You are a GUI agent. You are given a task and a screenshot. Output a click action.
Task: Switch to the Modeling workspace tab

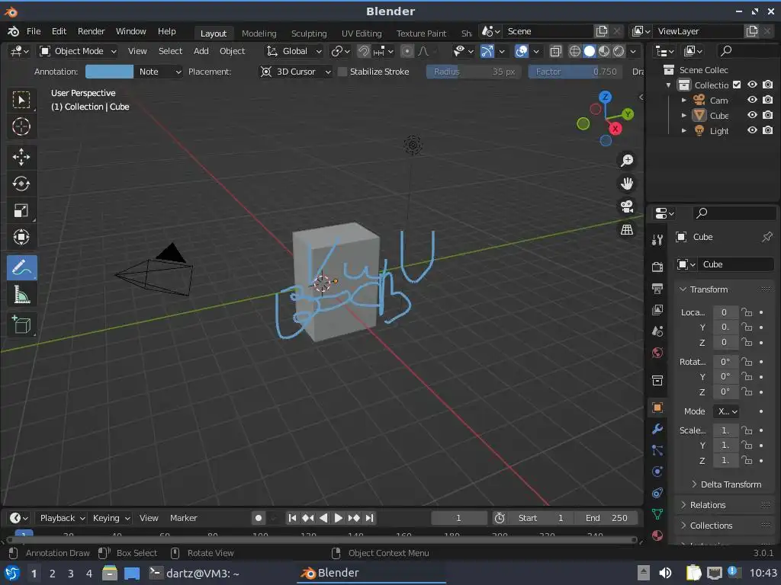pos(259,34)
